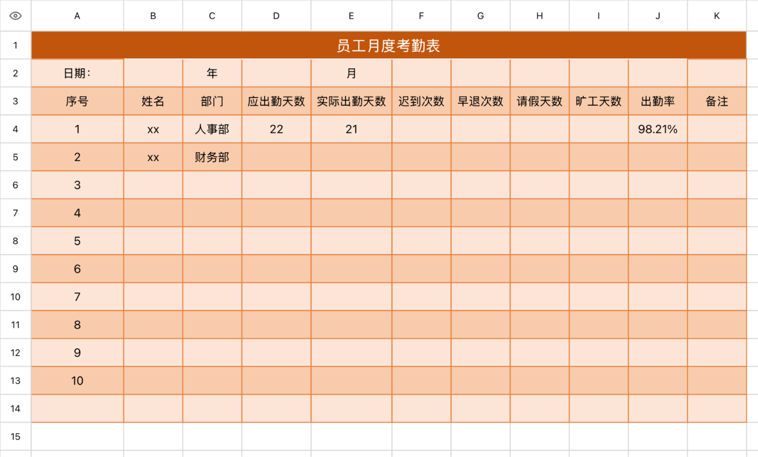Click the 出勤率 header cell
This screenshot has width=758, height=457.
tap(658, 101)
